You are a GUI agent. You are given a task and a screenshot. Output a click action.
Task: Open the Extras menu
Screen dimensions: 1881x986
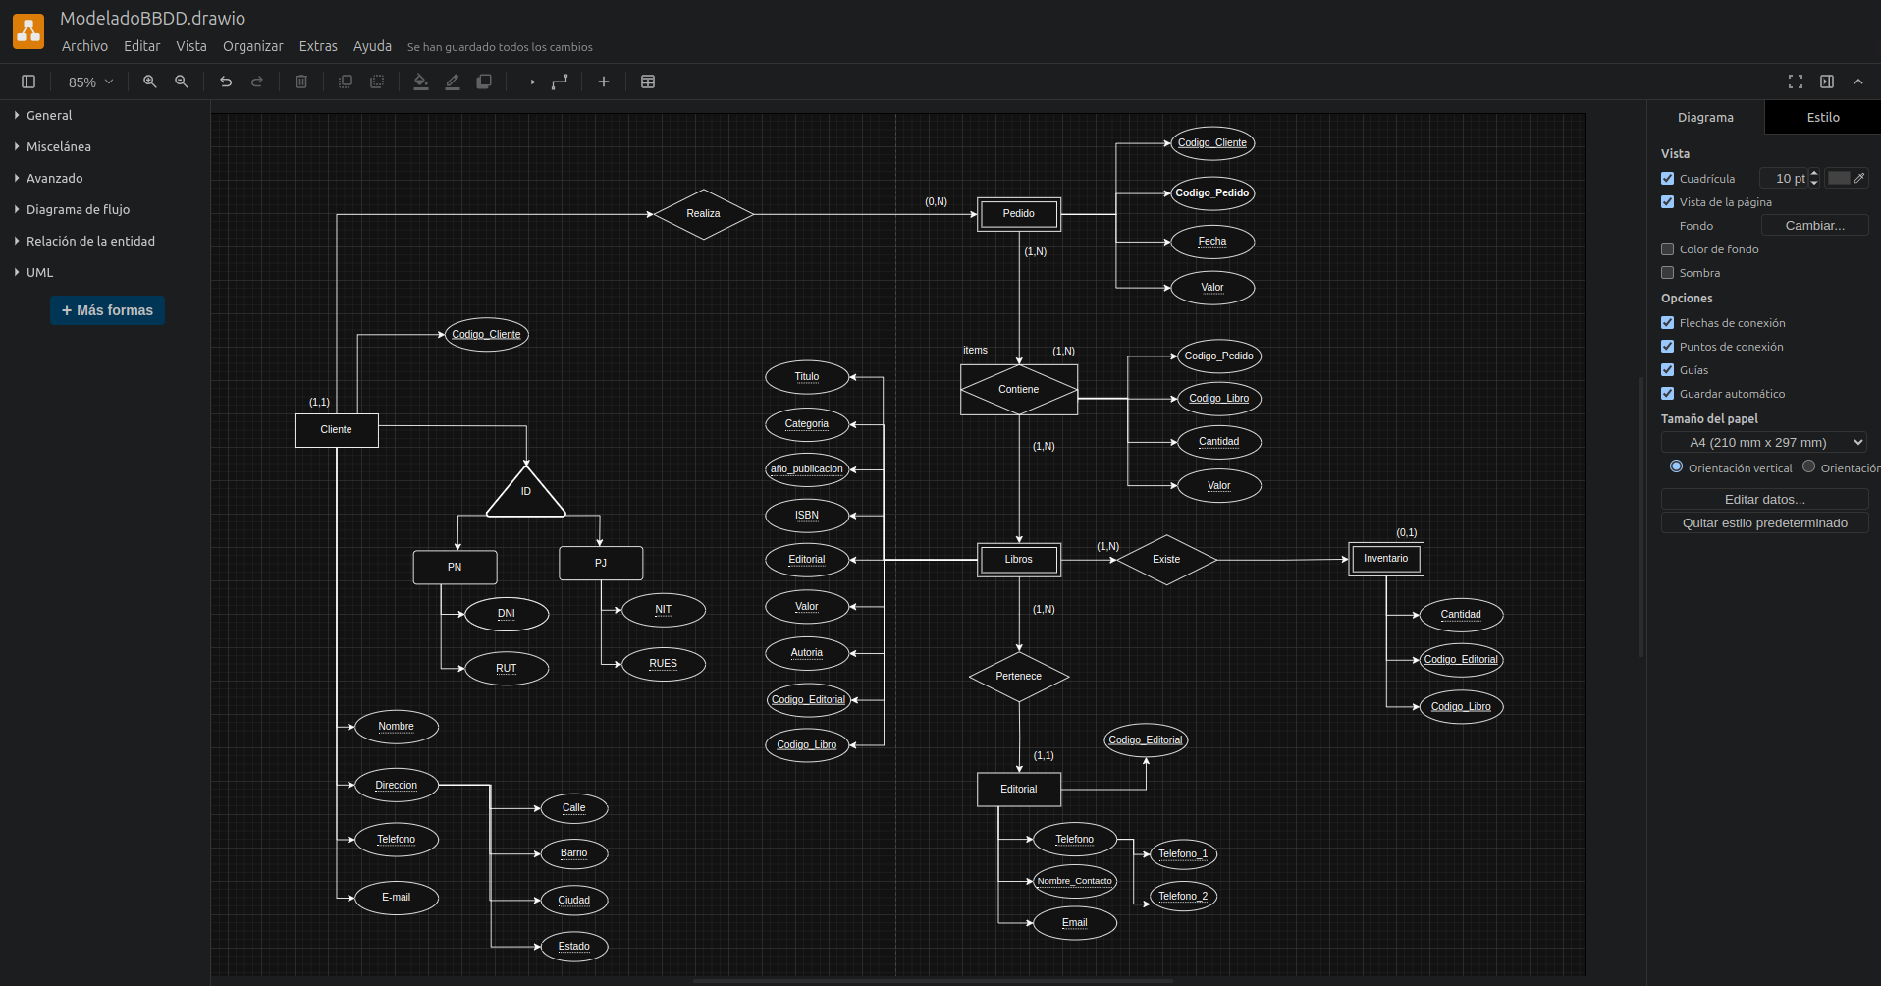pos(318,46)
